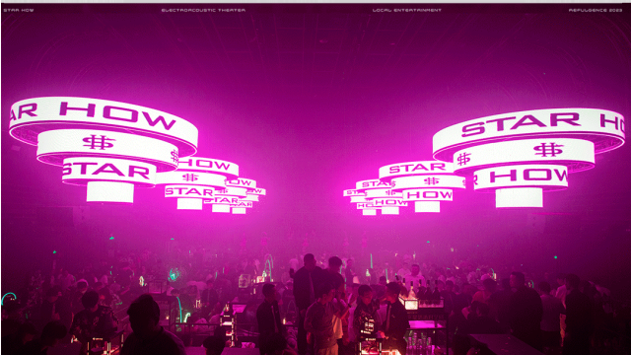The width and height of the screenshot is (631, 355).
Task: Click HOW on the right stack's third ring
Action: [528, 176]
